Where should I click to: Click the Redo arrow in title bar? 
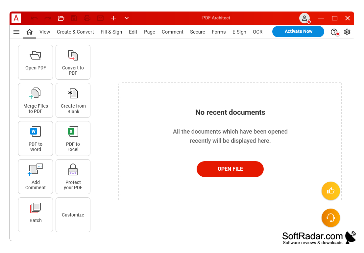coord(48,18)
